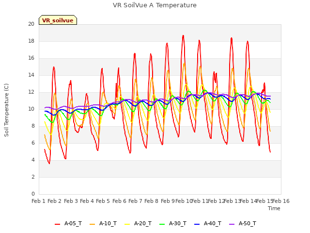Toggle the A-05_T legend label
This screenshot has width=310, height=233.
(x=73, y=224)
